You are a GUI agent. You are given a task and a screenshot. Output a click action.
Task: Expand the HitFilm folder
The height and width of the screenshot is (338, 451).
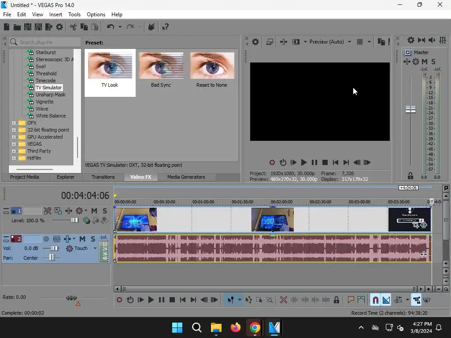coord(14,158)
